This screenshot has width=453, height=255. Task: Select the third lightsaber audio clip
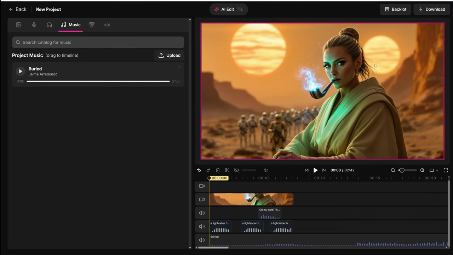pos(281,227)
